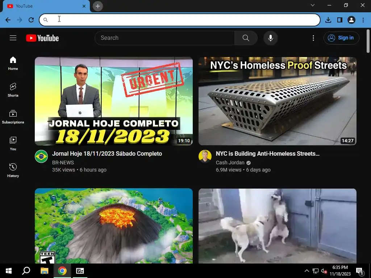
Task: Open History from the sidebar
Action: tap(13, 170)
